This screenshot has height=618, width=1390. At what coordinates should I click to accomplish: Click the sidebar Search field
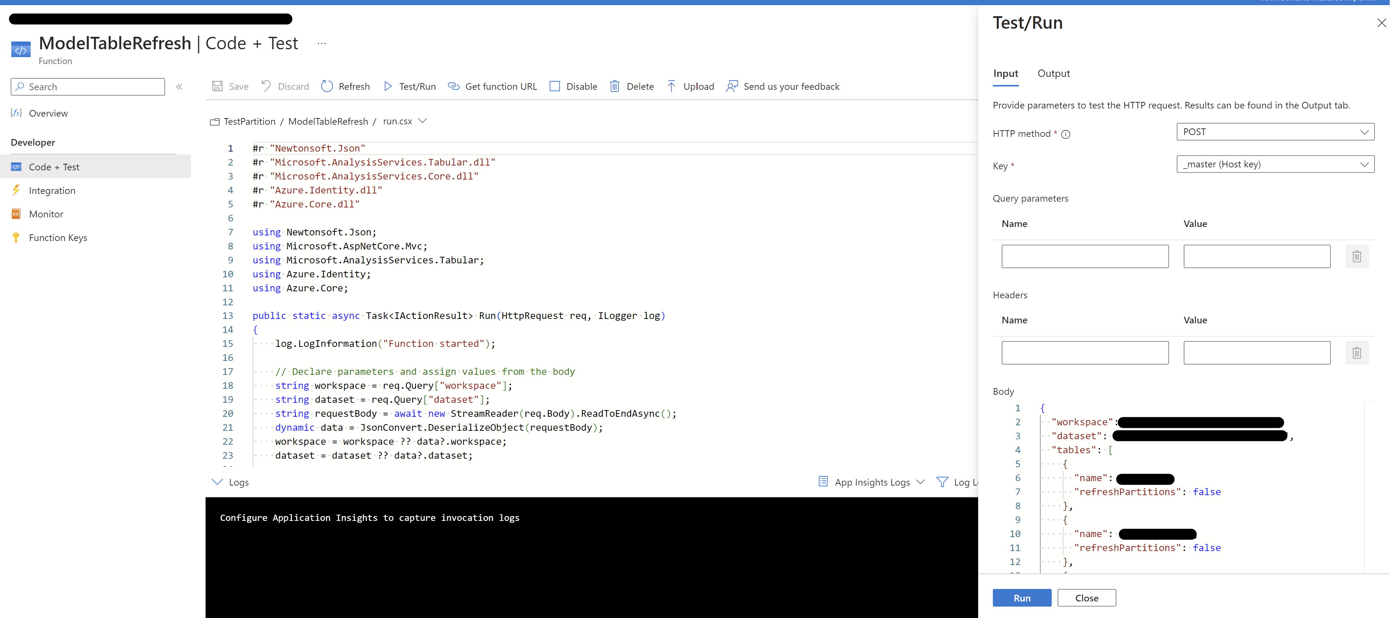click(x=88, y=87)
